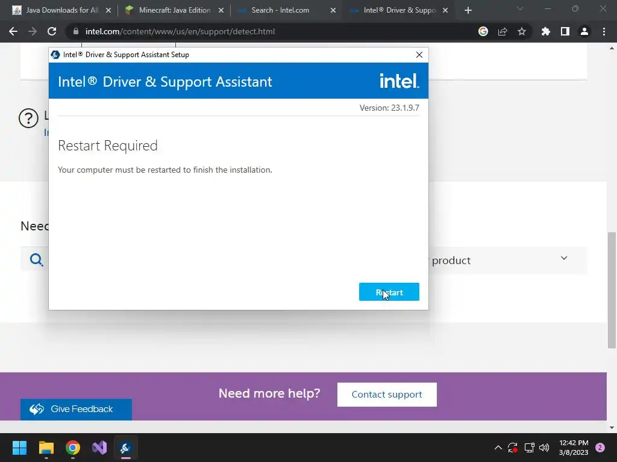Click the Give Feedback button
Viewport: 617px width, 462px height.
click(76, 409)
